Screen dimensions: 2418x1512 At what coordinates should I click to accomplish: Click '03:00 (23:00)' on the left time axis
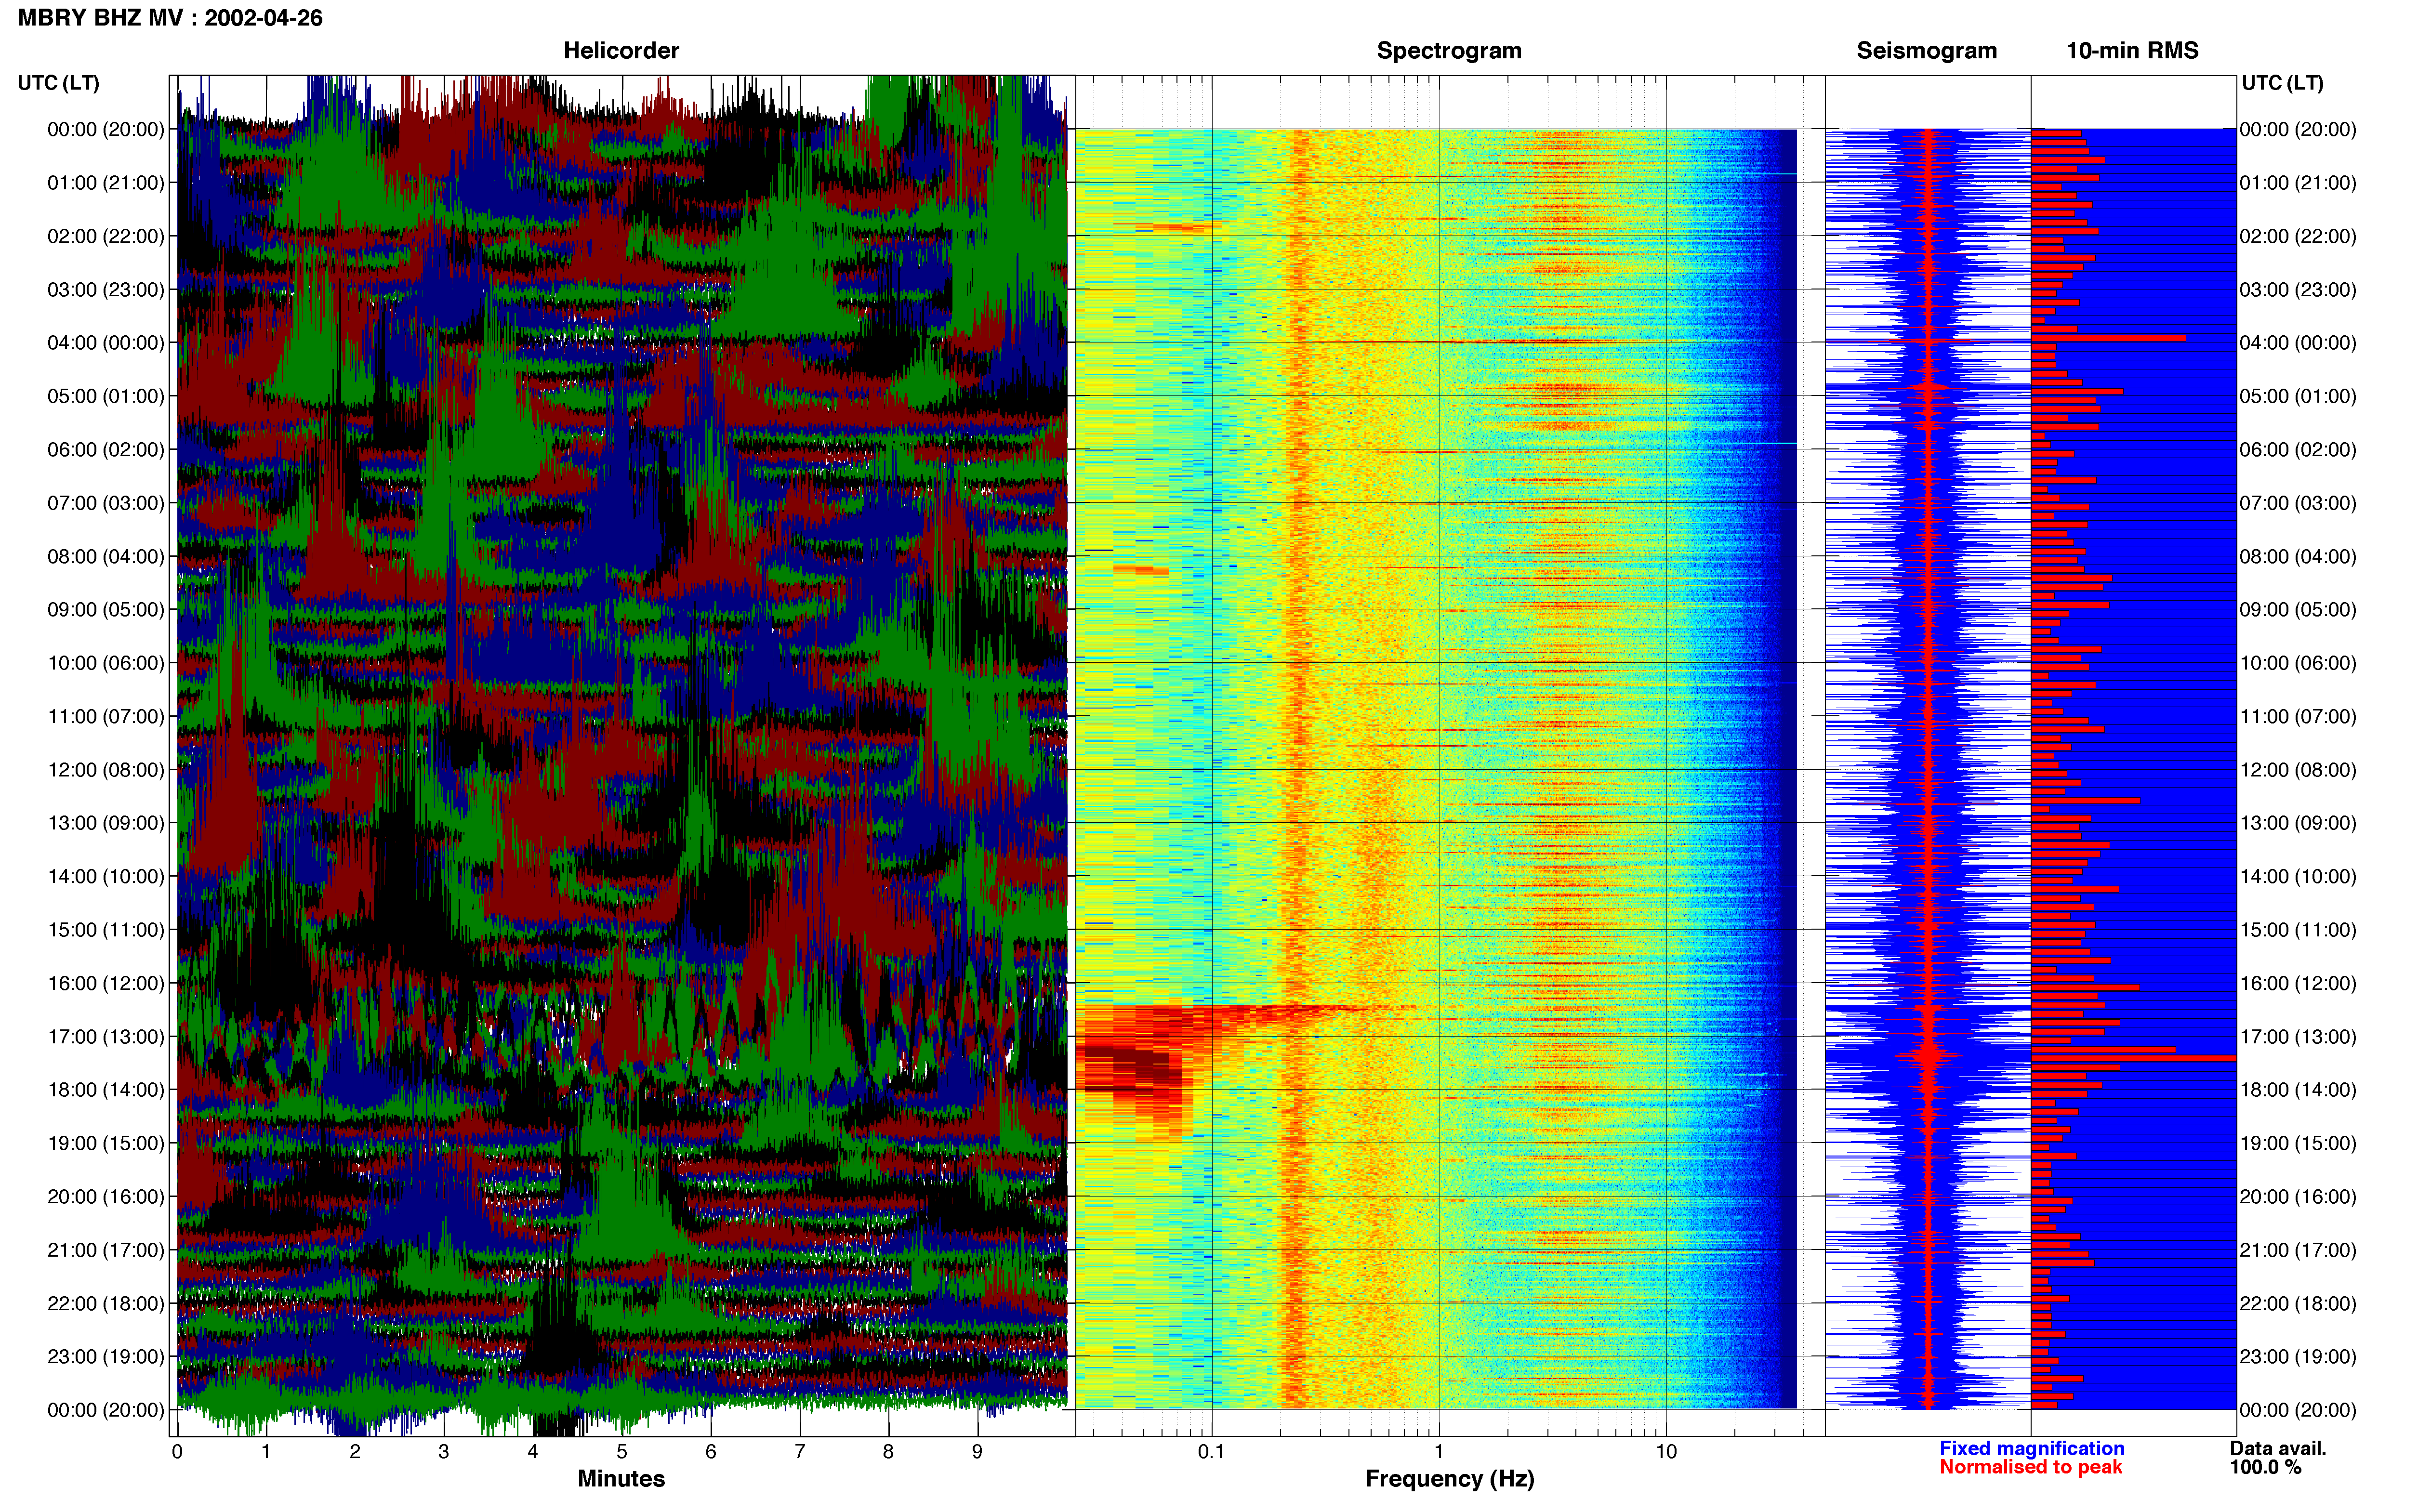pyautogui.click(x=106, y=290)
